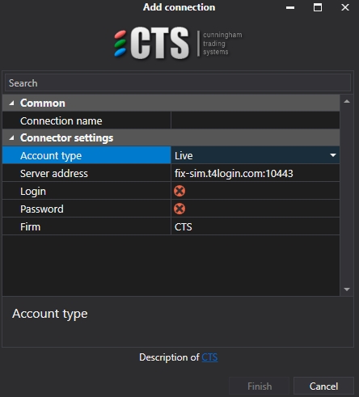Open the Account type dropdown arrow

point(333,155)
